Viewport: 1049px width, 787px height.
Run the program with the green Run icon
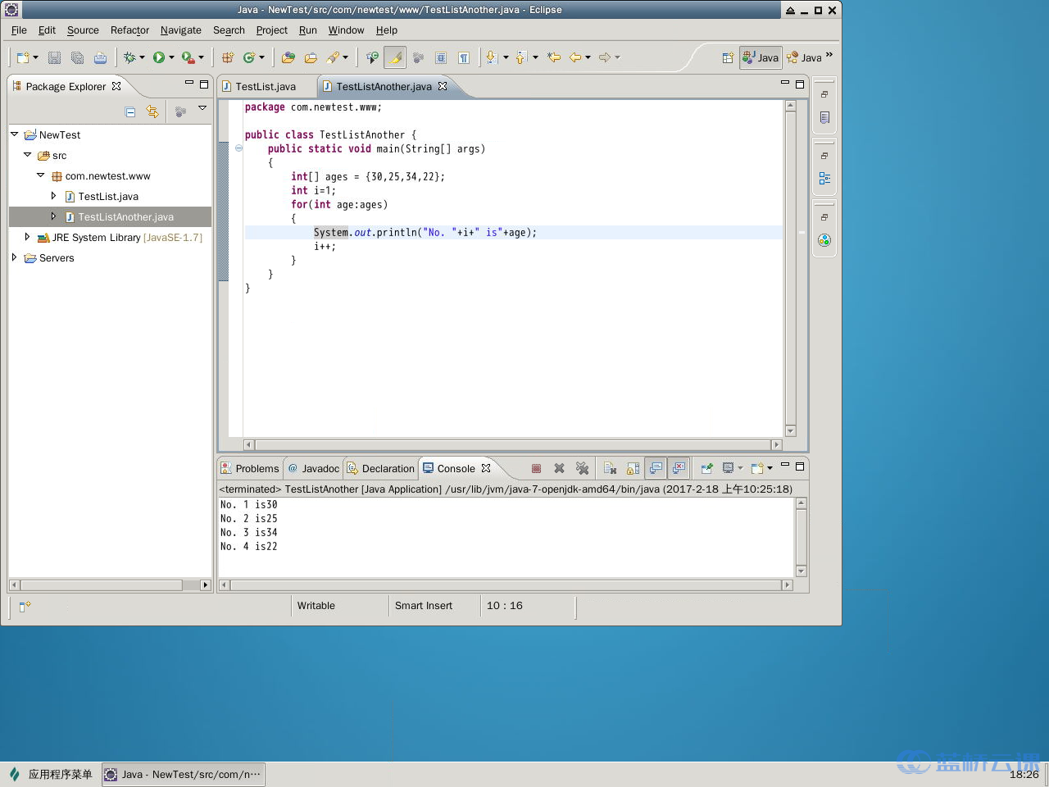pyautogui.click(x=159, y=57)
